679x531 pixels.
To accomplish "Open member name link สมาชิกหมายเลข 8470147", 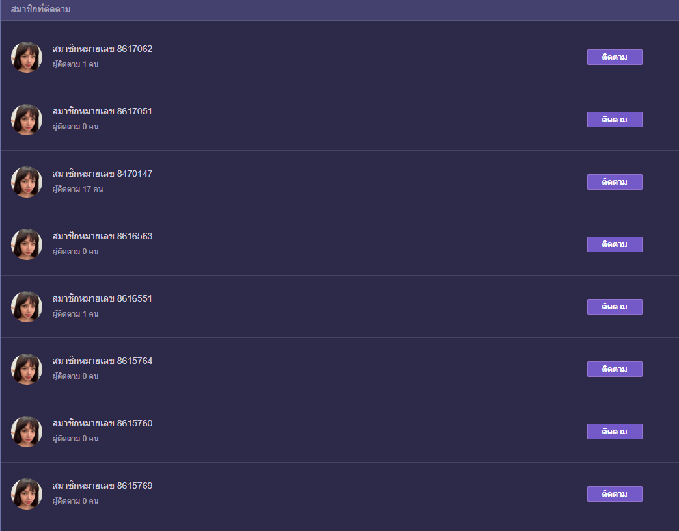I will coord(102,174).
